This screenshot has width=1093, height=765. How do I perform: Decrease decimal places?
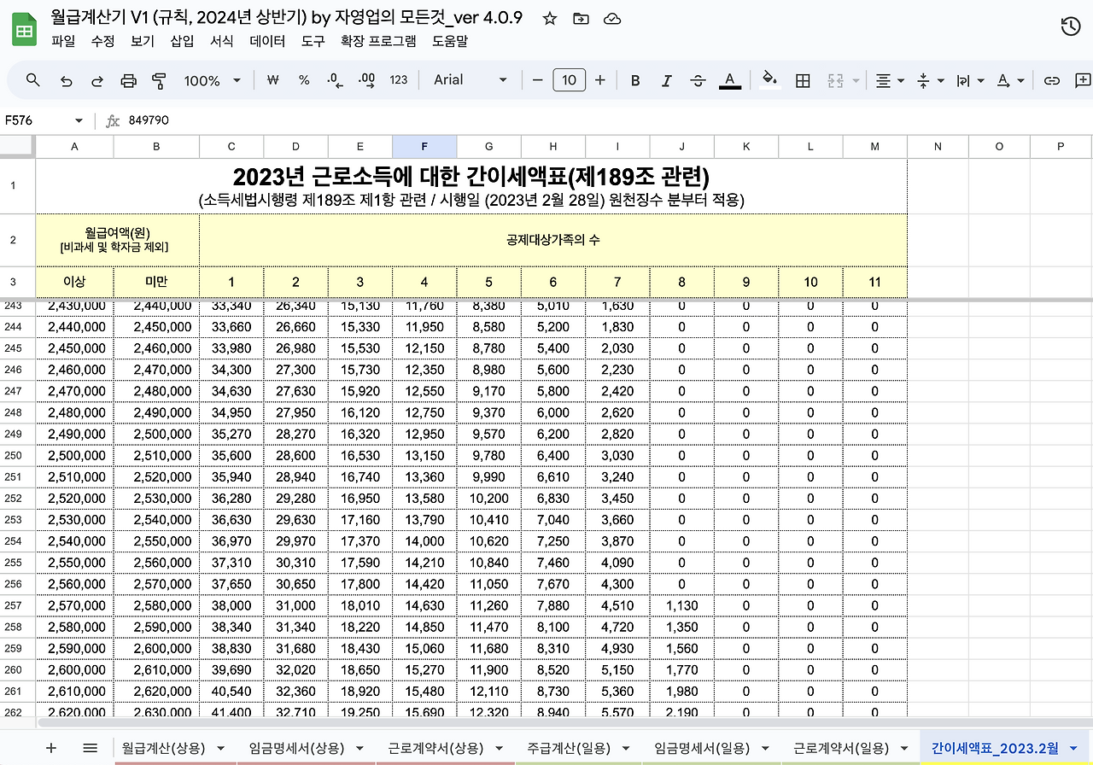(x=336, y=80)
